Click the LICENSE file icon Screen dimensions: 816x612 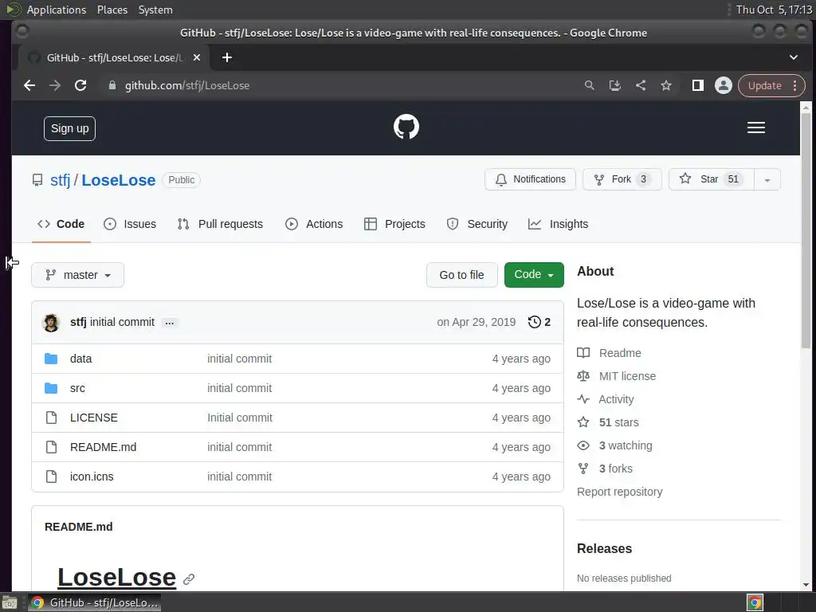pos(51,418)
